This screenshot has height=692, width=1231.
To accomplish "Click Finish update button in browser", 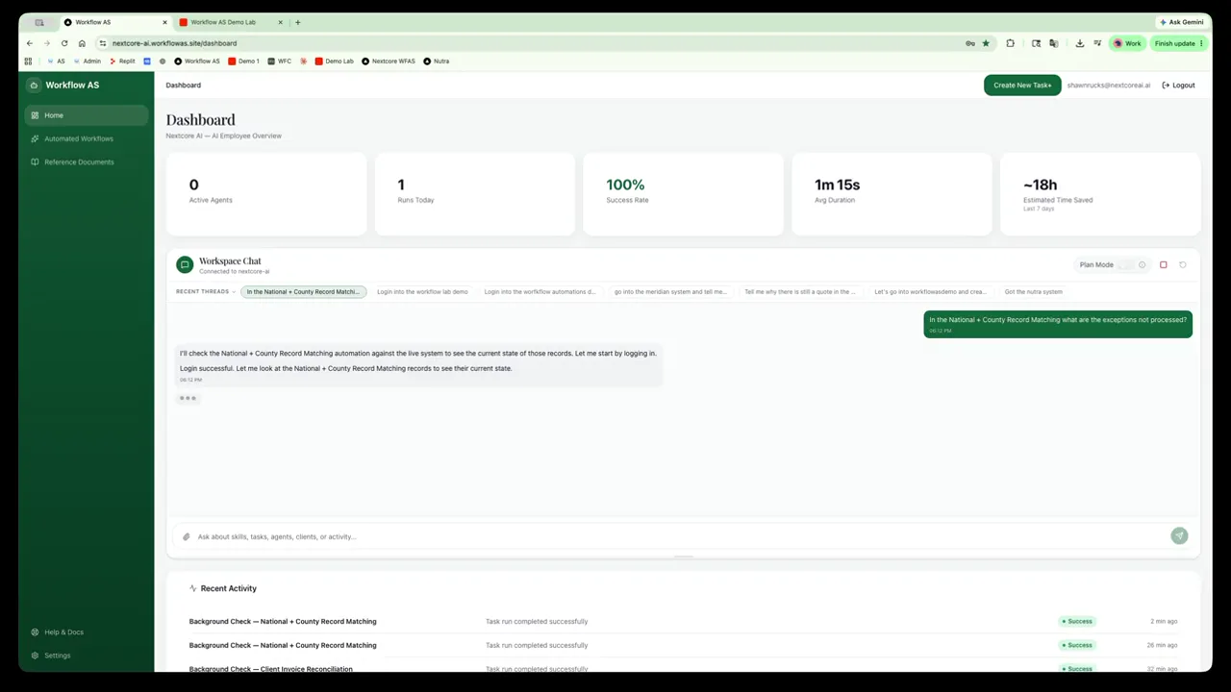I will [x=1178, y=43].
